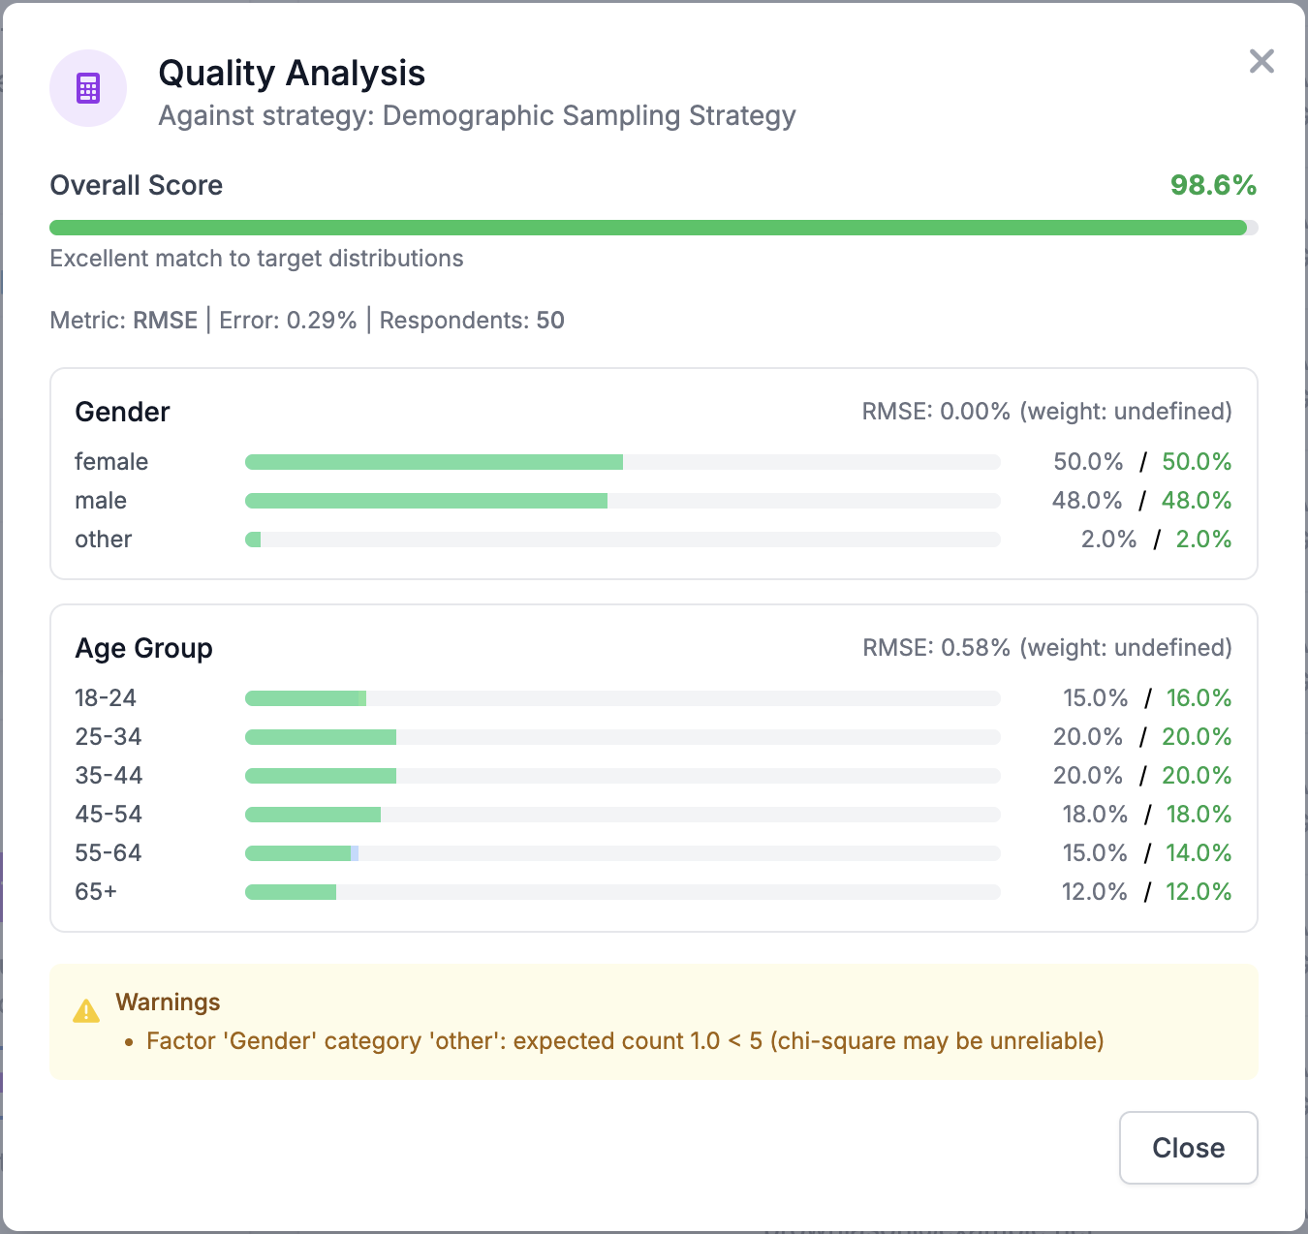The image size is (1308, 1234).
Task: Click the warning triangle icon
Action: [87, 1011]
